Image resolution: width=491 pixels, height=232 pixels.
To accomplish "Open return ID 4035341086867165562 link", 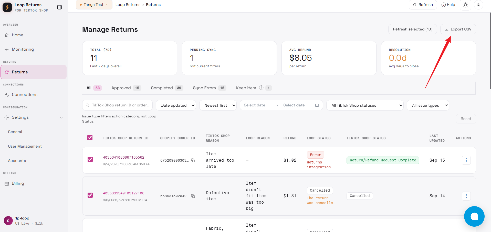I will coord(123,157).
